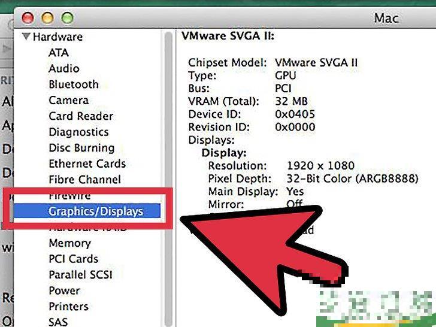Screen dimensions: 436x327
Task: Select PCI Cards in the sidebar
Action: 73,259
